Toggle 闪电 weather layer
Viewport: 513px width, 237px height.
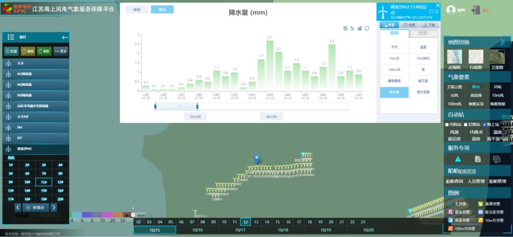pyautogui.click(x=497, y=87)
